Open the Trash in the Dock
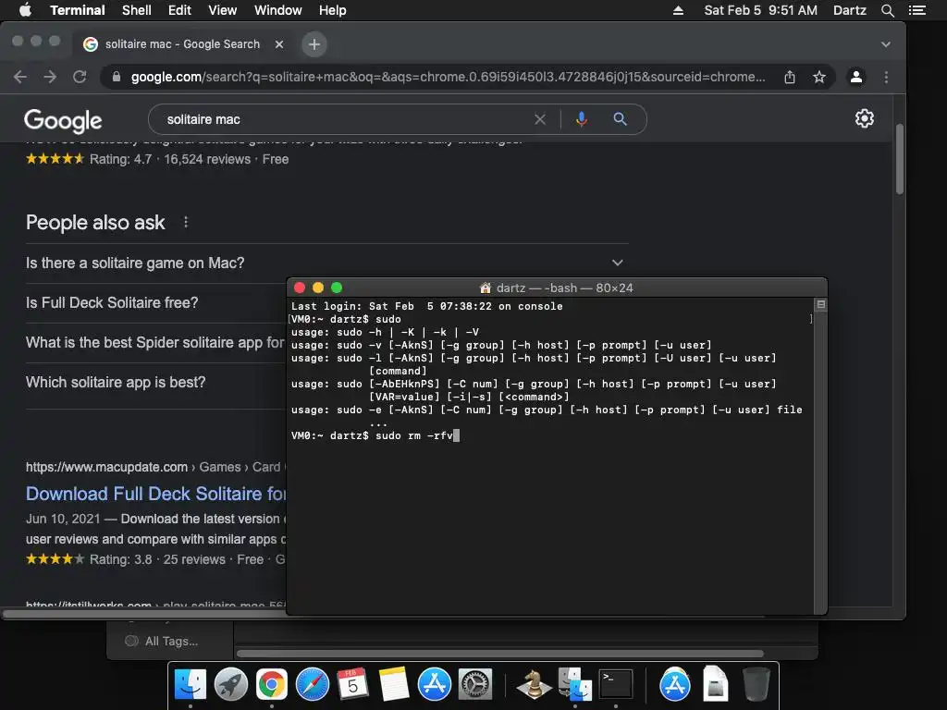Screen dimensions: 947x710 [756, 685]
